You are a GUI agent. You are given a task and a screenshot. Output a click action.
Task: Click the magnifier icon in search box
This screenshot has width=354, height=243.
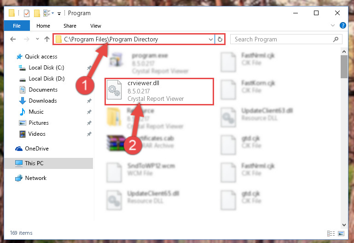click(x=336, y=39)
